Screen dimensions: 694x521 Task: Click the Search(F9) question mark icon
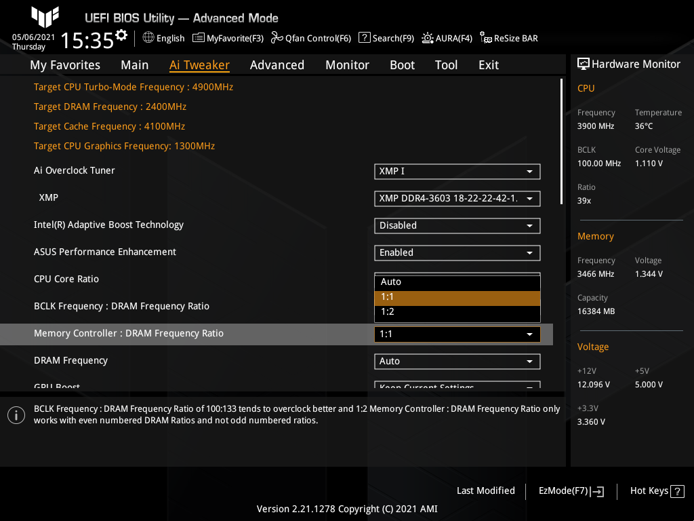[364, 38]
